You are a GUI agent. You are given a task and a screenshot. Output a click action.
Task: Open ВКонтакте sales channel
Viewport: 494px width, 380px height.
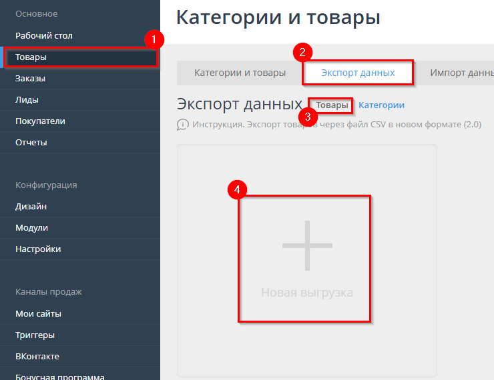(x=37, y=356)
